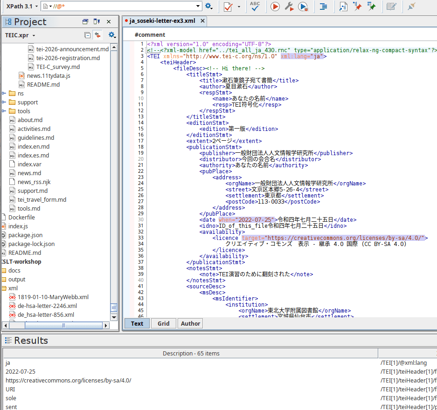Open tei-2026-announcement.md in project tree
The height and width of the screenshot is (410, 437).
pos(72,49)
